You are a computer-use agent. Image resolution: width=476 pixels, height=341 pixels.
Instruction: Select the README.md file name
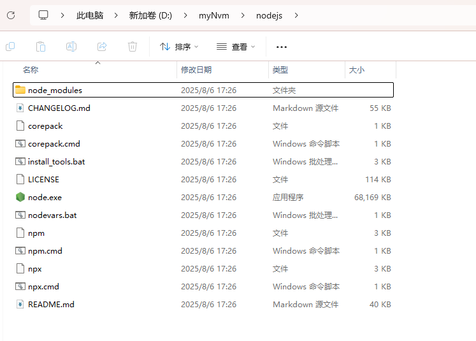(x=51, y=305)
